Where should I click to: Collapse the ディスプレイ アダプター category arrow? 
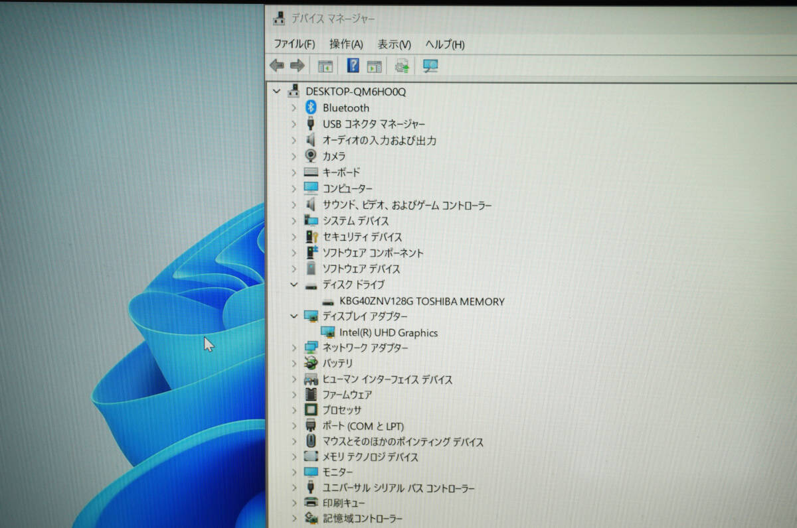[x=294, y=316]
